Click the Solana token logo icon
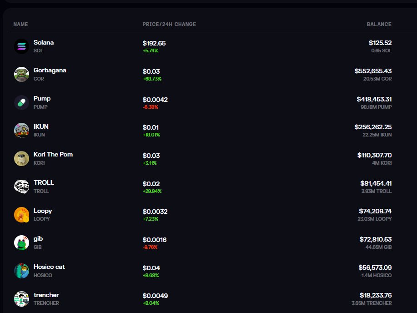Screen dimensions: 417x313 click(x=21, y=46)
